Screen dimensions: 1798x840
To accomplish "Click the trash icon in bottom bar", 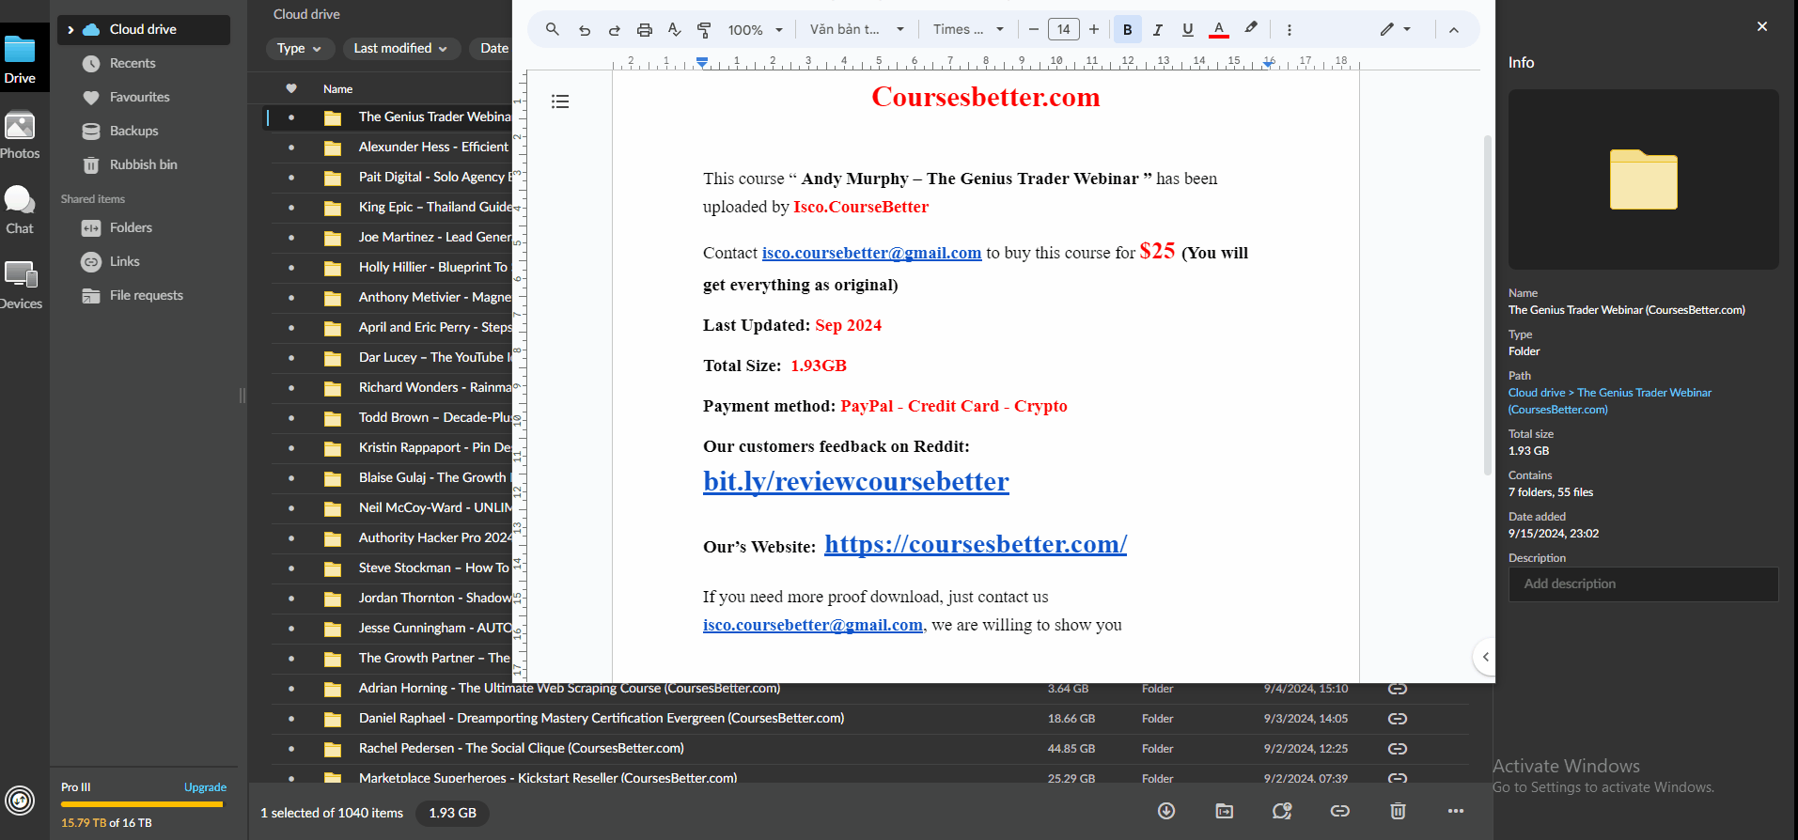I will coord(1398,811).
